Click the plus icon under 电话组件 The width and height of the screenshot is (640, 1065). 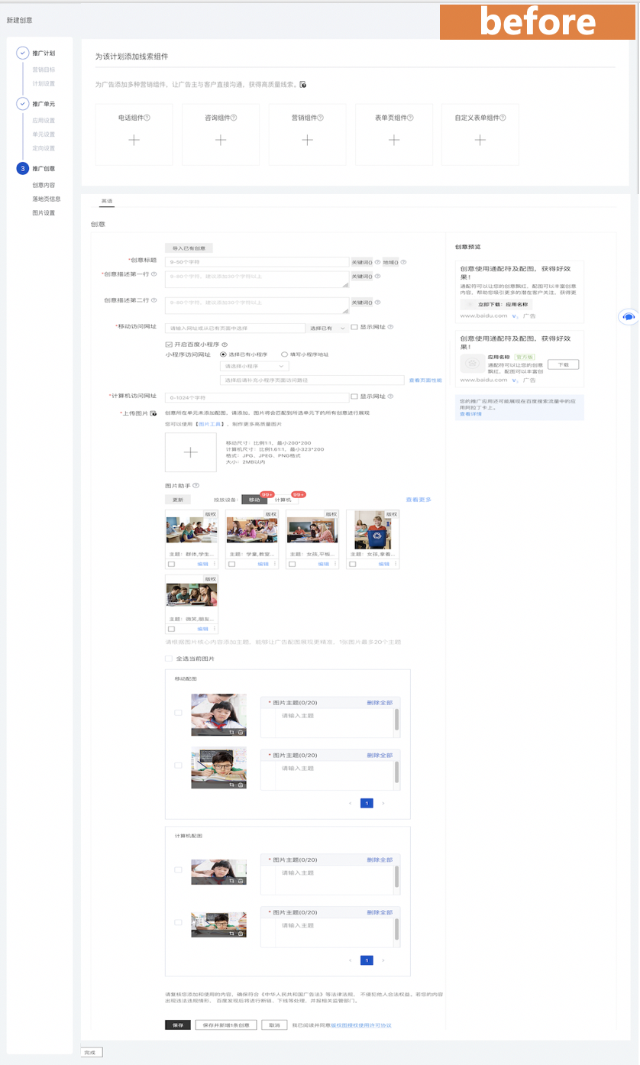pyautogui.click(x=134, y=140)
